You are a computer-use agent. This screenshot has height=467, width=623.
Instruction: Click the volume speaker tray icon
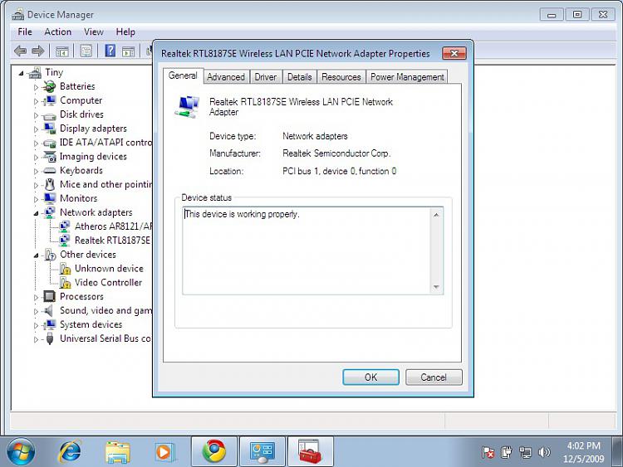point(544,452)
